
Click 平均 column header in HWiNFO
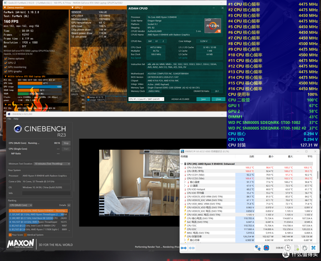(310, 156)
